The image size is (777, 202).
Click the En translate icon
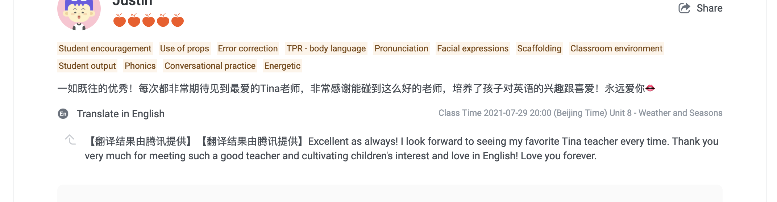(63, 114)
